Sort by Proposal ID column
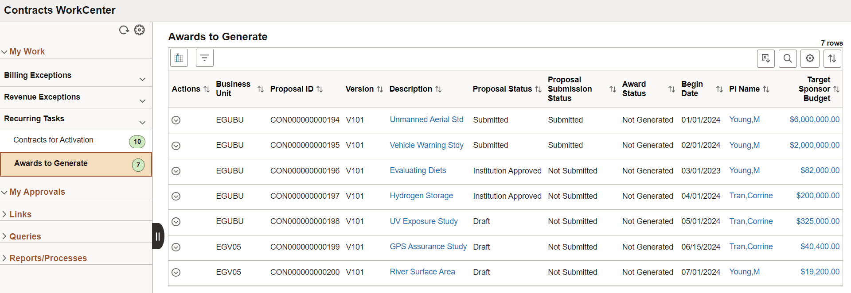Screen dimensions: 851x293 click(320, 89)
